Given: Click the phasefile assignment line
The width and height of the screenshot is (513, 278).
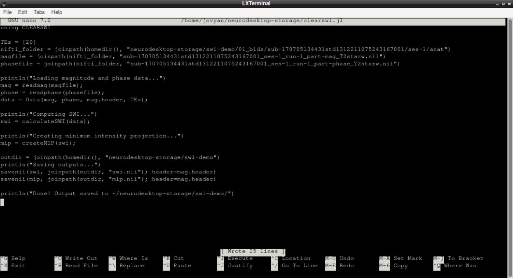Looking at the screenshot, I should [x=200, y=63].
